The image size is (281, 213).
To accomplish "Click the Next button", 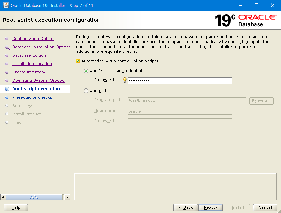I will pyautogui.click(x=210, y=207).
